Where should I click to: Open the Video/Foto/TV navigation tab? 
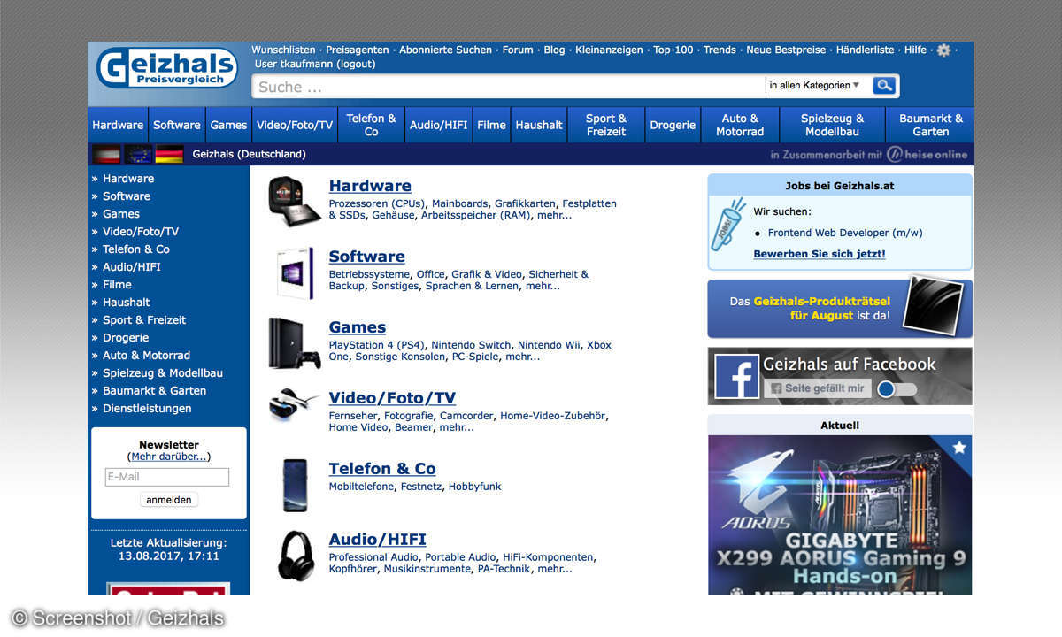coord(295,125)
